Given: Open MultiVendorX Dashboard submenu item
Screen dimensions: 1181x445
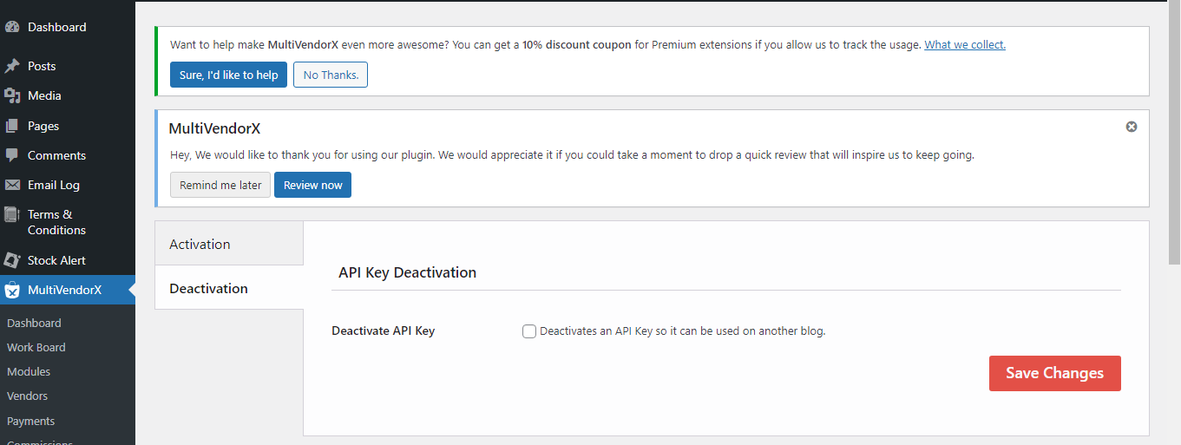Looking at the screenshot, I should 34,323.
